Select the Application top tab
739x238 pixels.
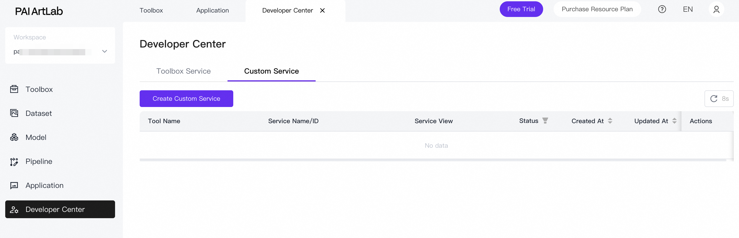(212, 11)
